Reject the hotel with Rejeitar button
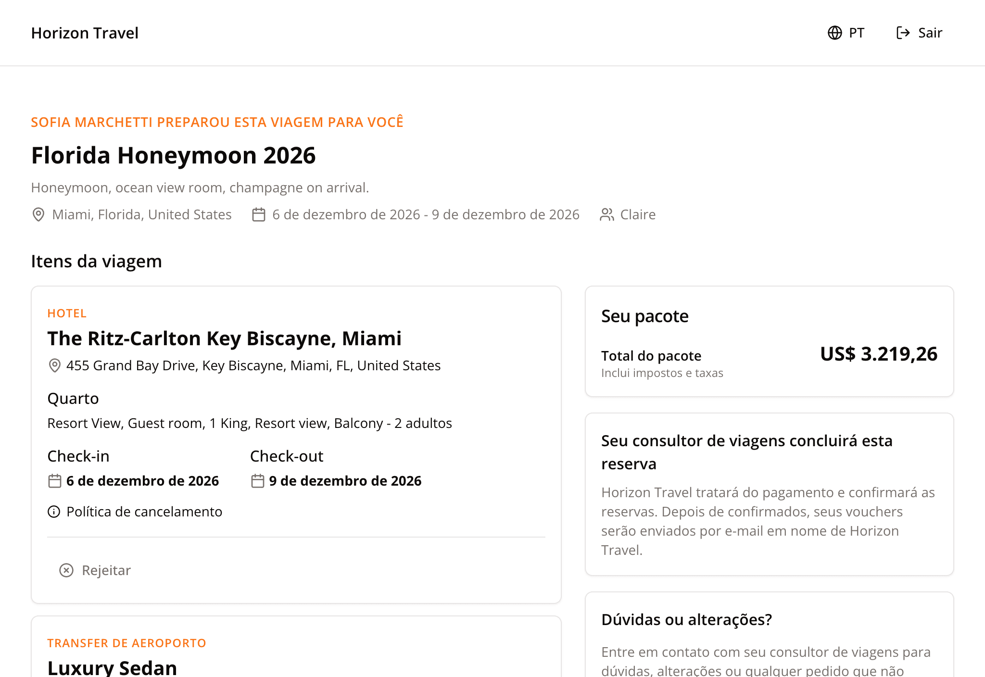985x677 pixels. point(95,570)
